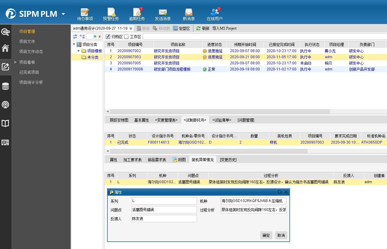
Task: Click project number link 20200907002
Action: (x=129, y=51)
